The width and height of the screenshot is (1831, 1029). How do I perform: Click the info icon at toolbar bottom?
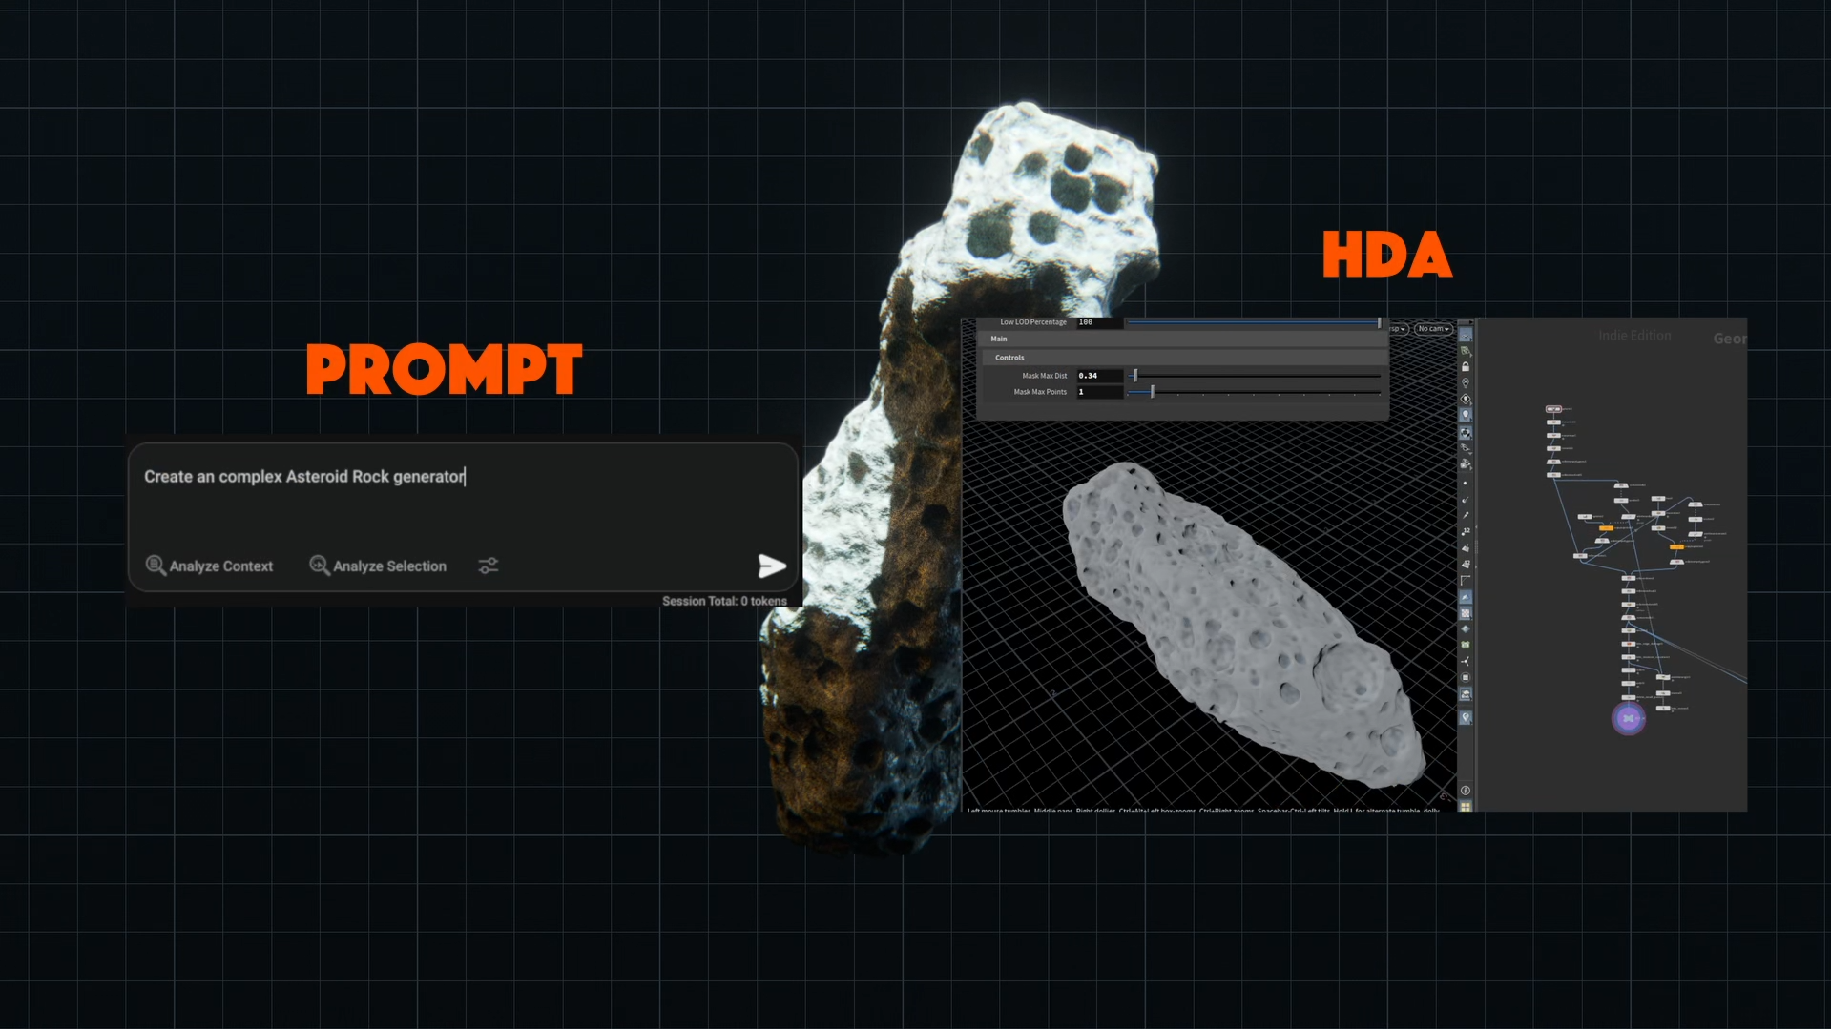pyautogui.click(x=1466, y=791)
